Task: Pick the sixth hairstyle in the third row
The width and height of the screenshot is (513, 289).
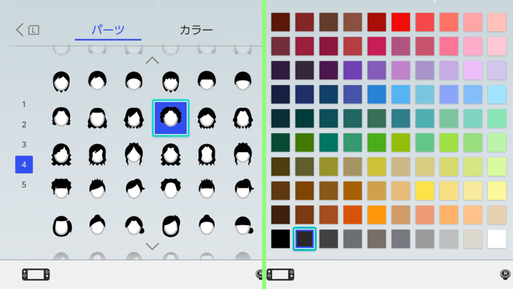Action: [243, 154]
